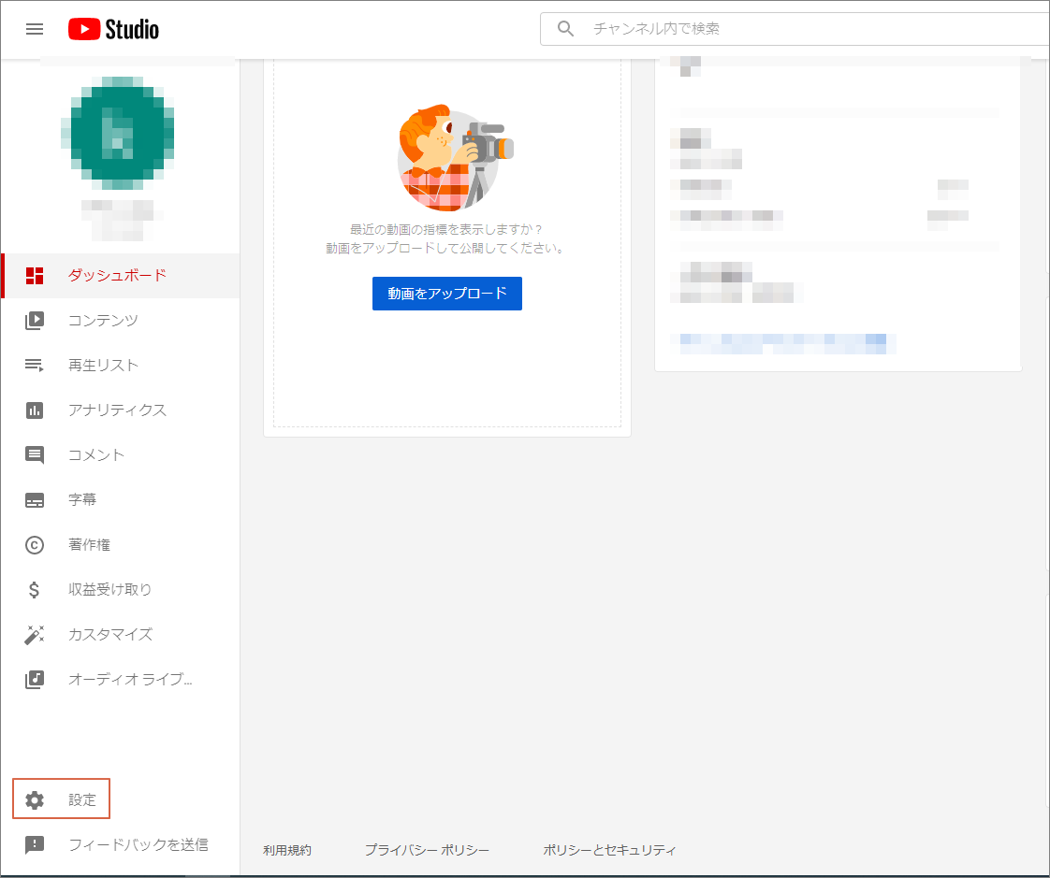Click the 字幕 subtitles icon
The height and width of the screenshot is (878, 1050).
35,500
